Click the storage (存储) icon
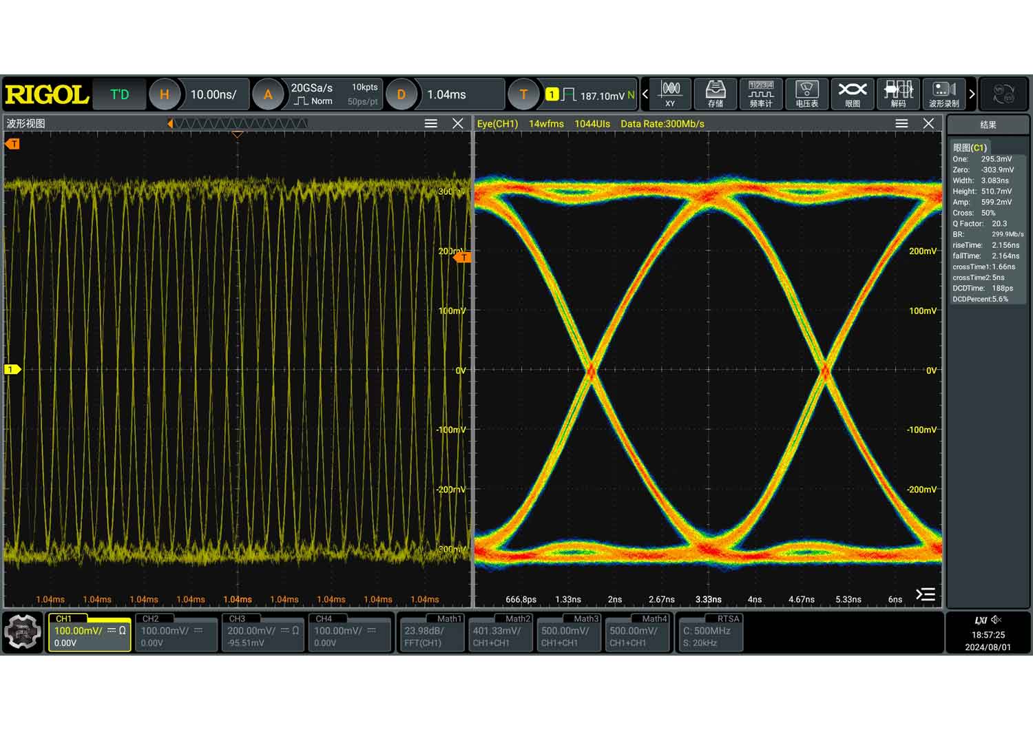Viewport: 1033px width, 730px height. pyautogui.click(x=716, y=94)
